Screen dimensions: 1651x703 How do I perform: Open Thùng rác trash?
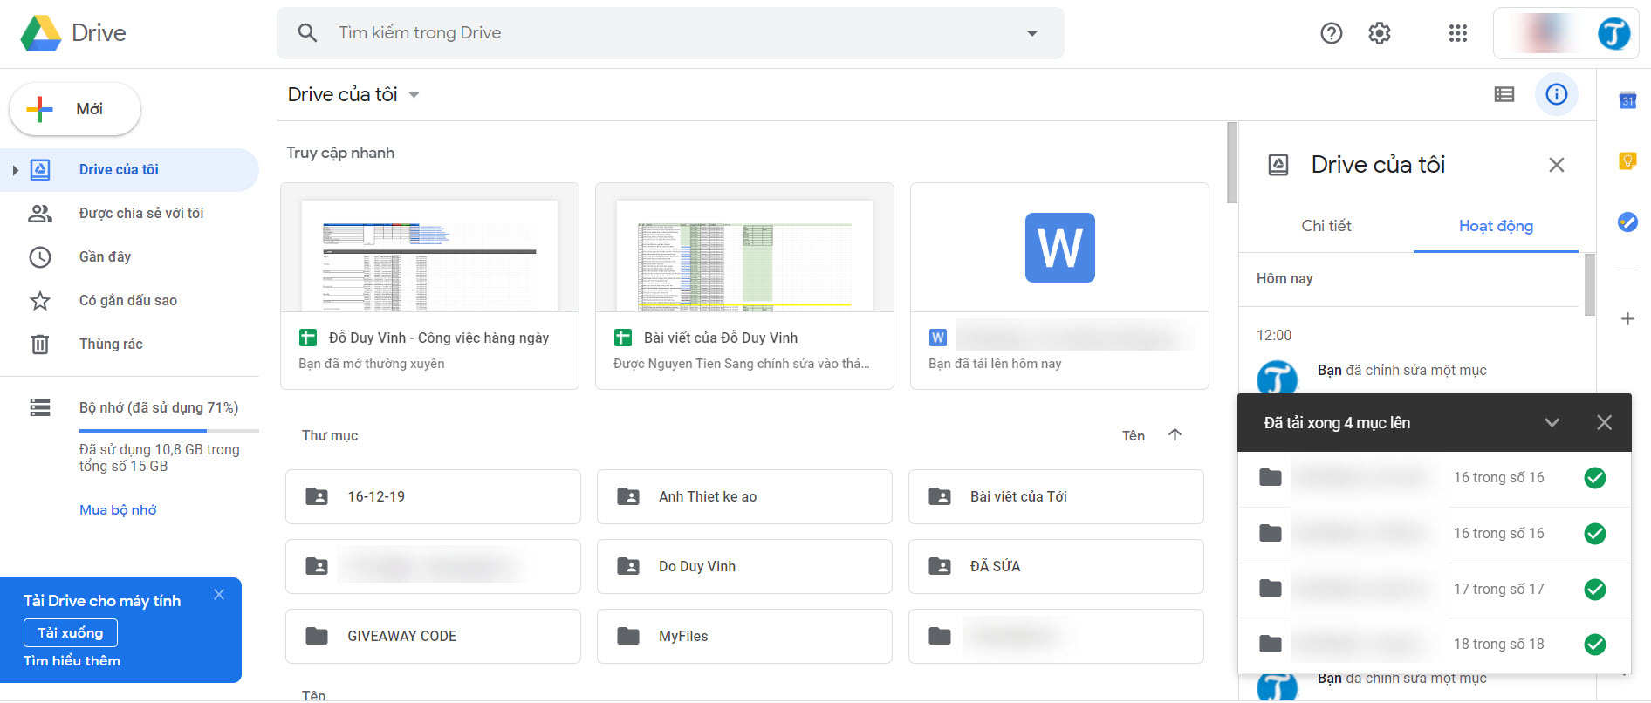111,345
